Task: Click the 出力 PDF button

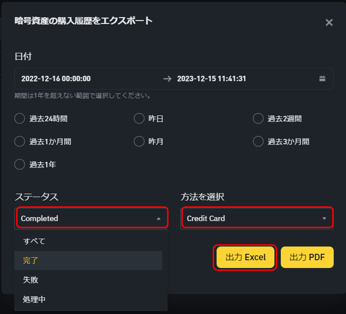Action: tap(307, 258)
